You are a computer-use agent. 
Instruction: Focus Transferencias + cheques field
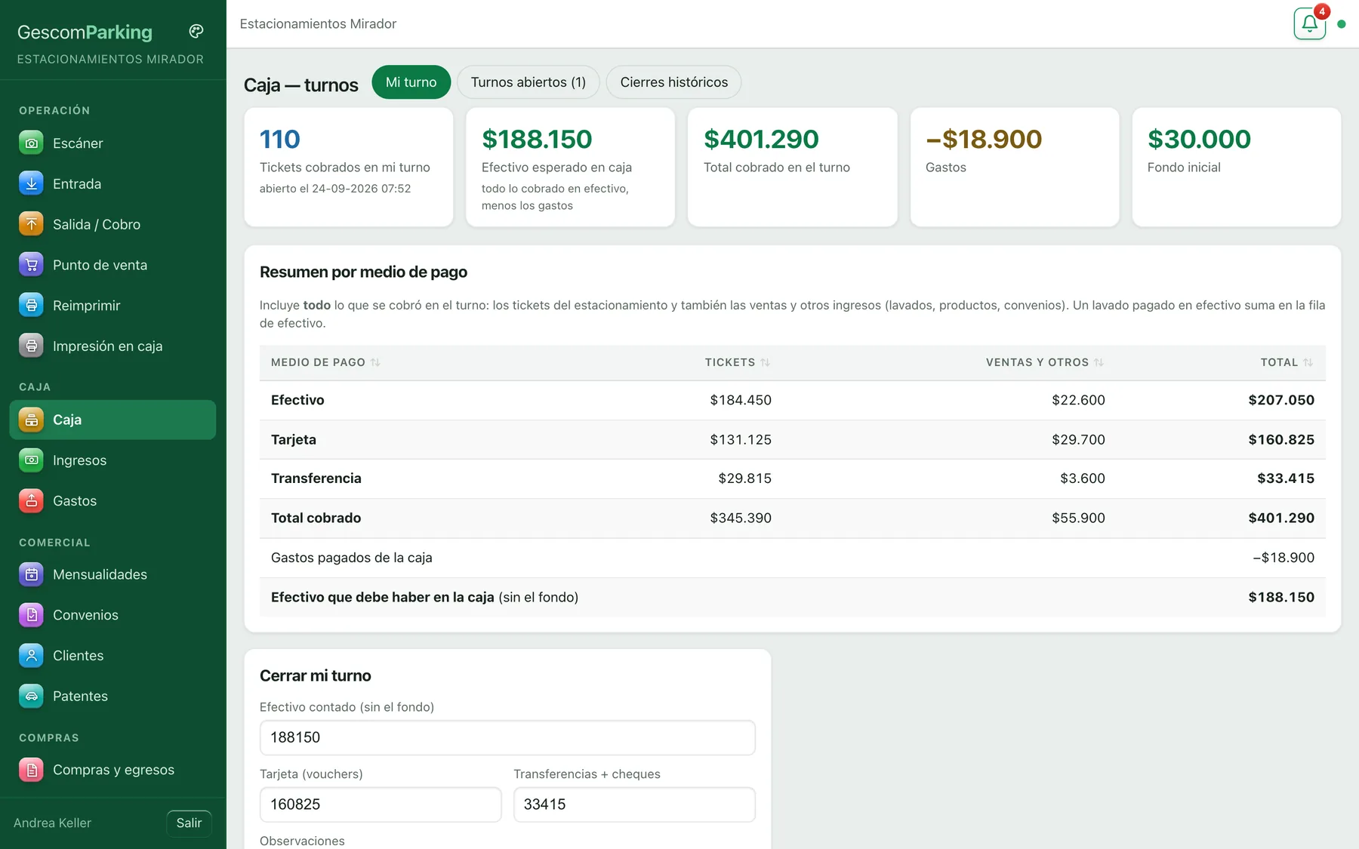pos(634,804)
